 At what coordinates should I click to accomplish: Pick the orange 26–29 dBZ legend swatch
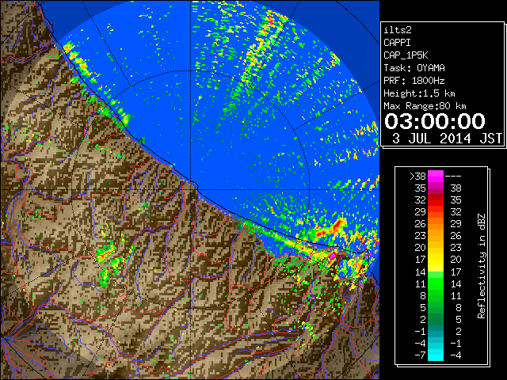tap(436, 223)
